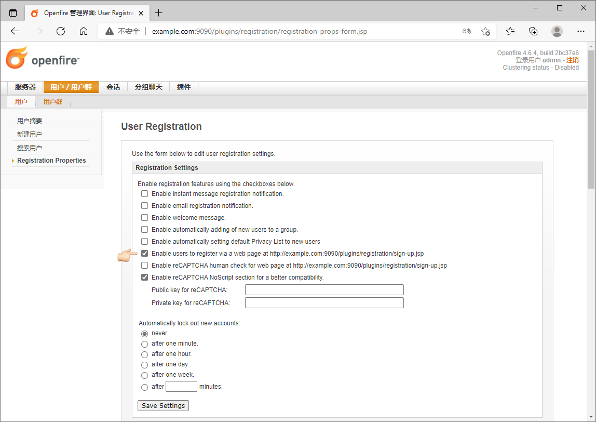
Task: Open the Collections icon
Action: coord(533,31)
